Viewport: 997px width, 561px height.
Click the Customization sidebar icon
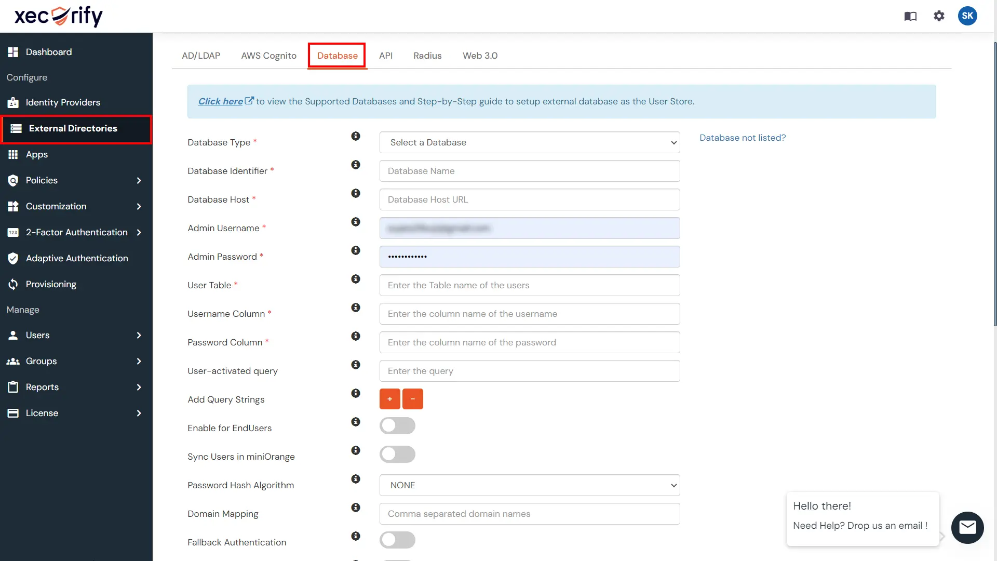[13, 206]
